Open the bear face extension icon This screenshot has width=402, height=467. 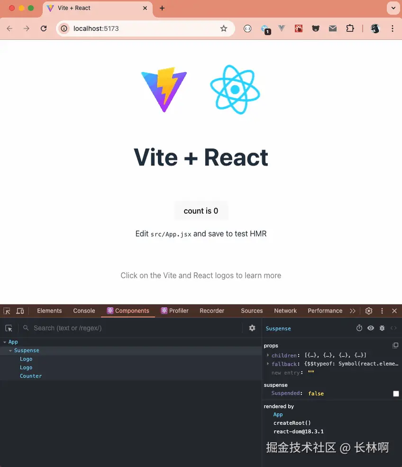point(316,28)
